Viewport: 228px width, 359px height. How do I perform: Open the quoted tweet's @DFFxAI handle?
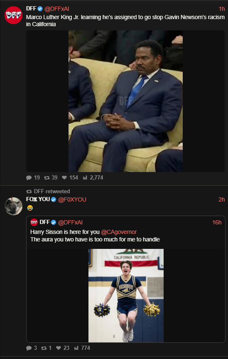(70, 222)
